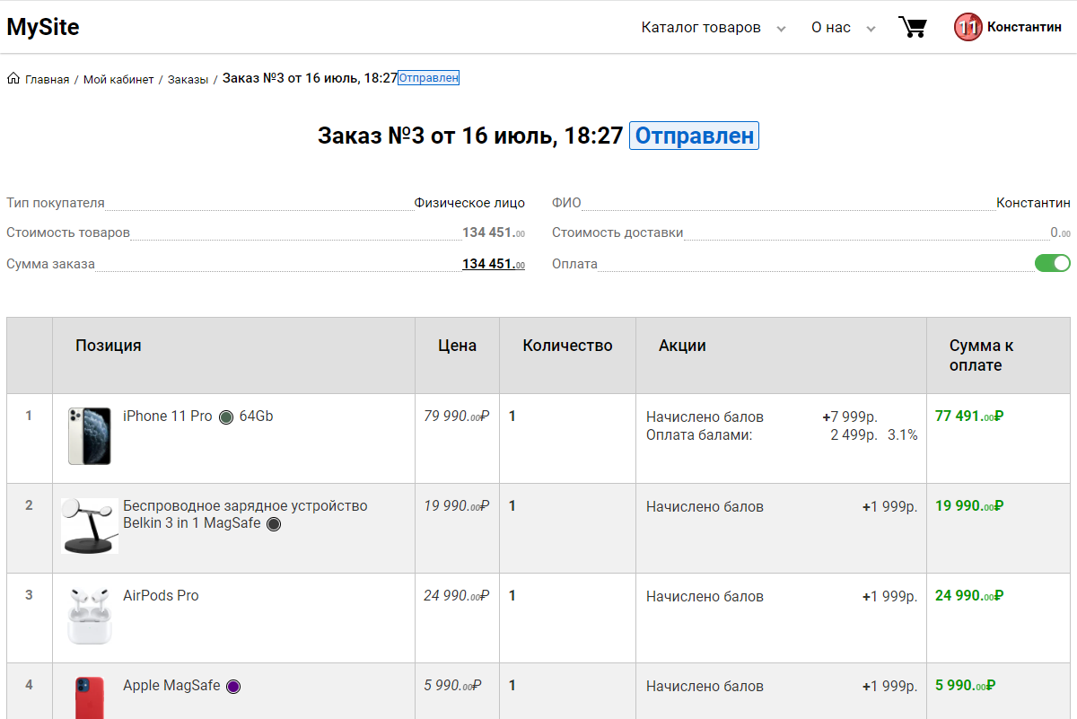Click the Количество column header
This screenshot has width=1077, height=719.
pyautogui.click(x=568, y=346)
